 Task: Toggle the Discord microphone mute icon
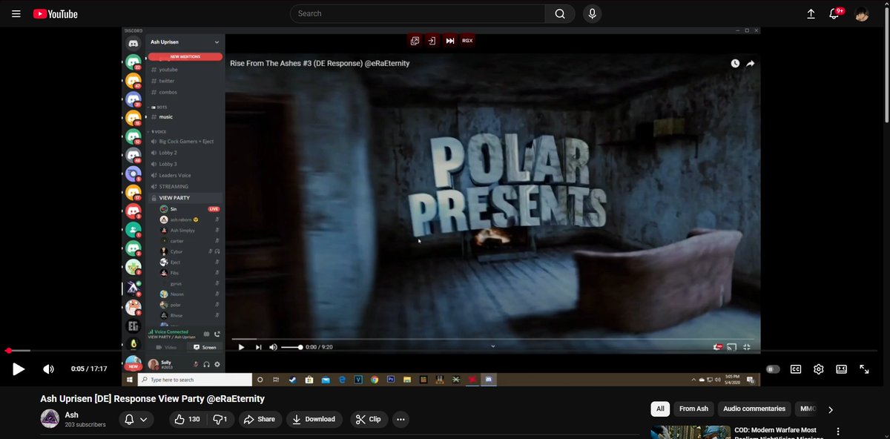click(196, 364)
